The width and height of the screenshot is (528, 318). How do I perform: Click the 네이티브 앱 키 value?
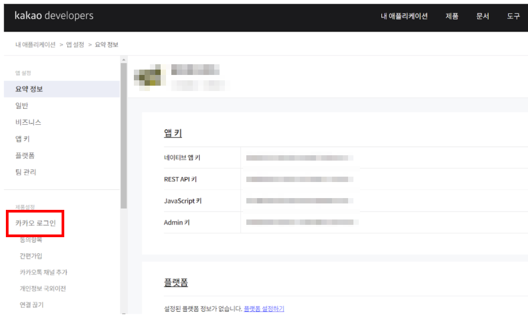(300, 158)
